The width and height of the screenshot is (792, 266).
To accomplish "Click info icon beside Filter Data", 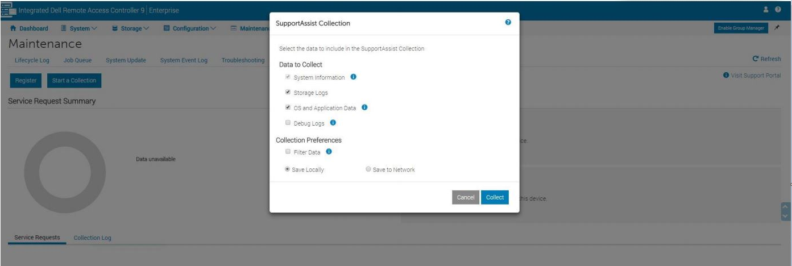I will coord(329,152).
